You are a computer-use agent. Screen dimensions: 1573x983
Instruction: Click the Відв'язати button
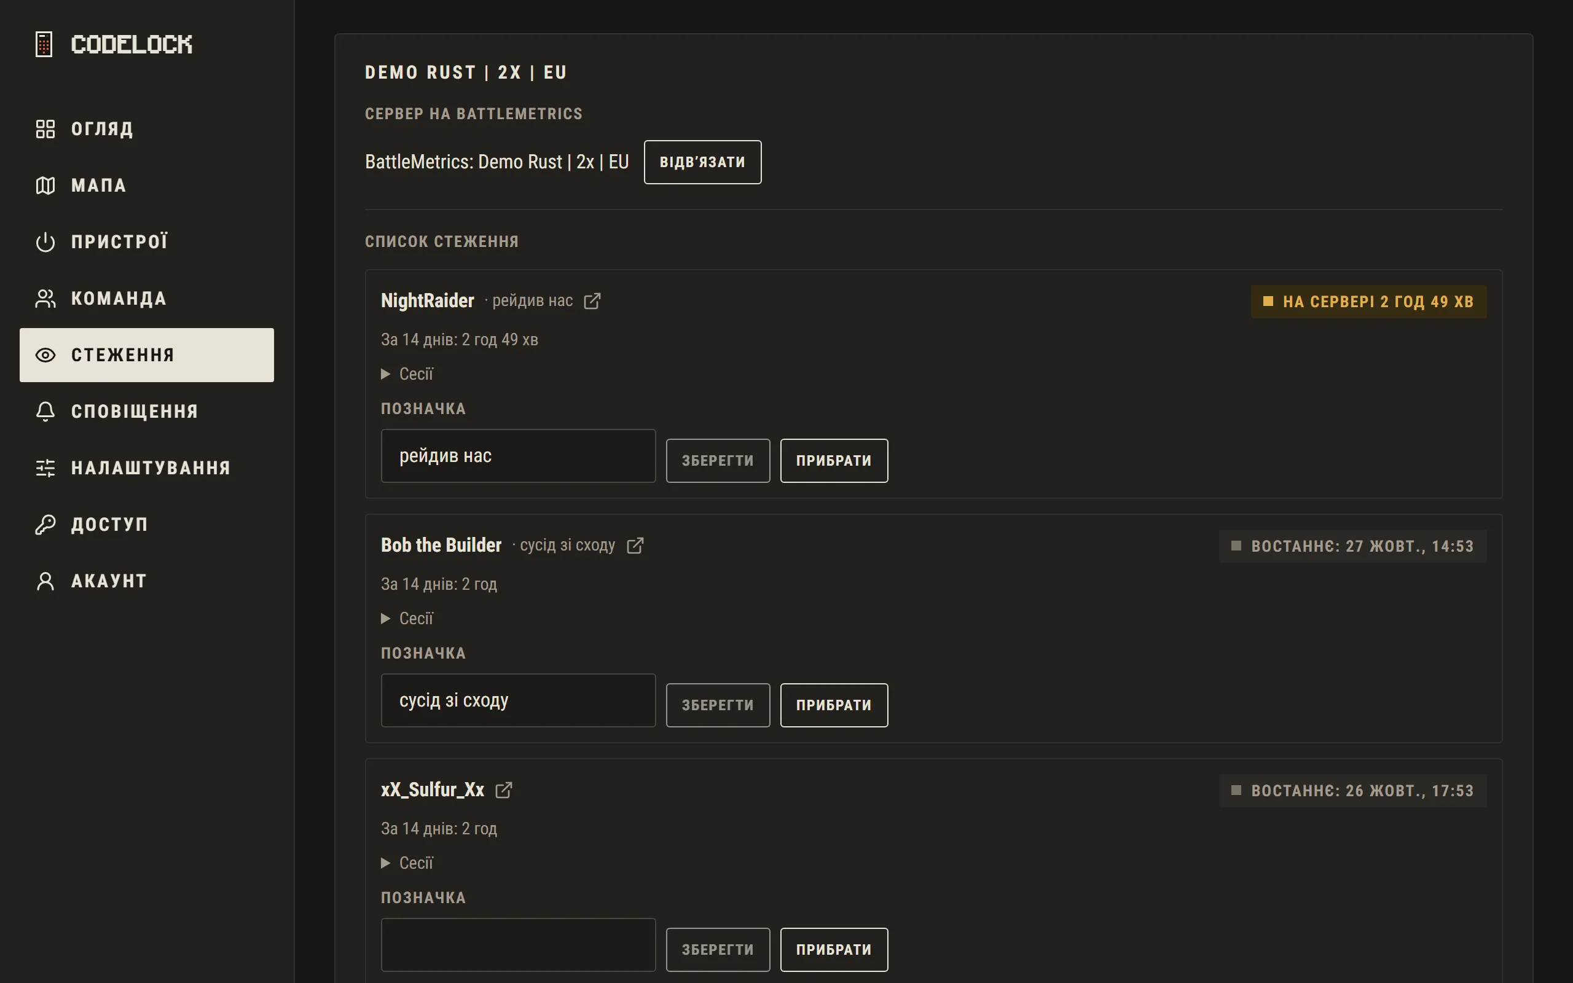tap(703, 162)
